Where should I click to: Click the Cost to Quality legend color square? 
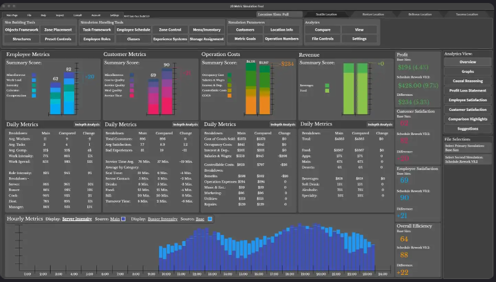pyautogui.click(x=132, y=80)
